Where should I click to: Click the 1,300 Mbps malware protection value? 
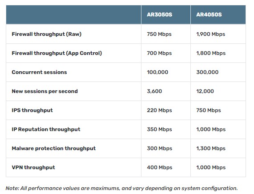point(211,148)
